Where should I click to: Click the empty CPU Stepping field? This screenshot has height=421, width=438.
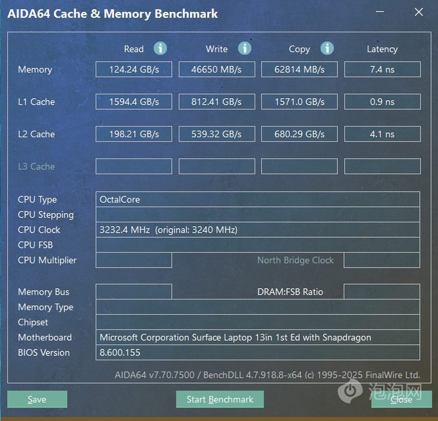258,215
